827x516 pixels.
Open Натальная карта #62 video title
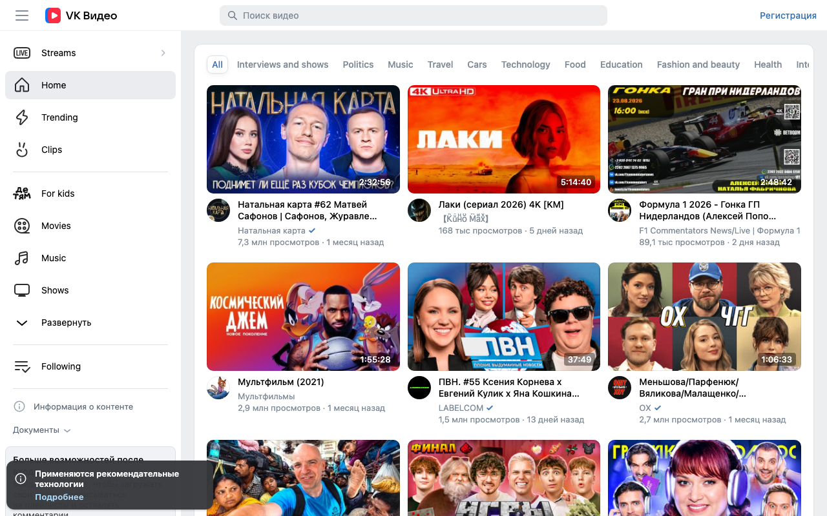point(308,210)
